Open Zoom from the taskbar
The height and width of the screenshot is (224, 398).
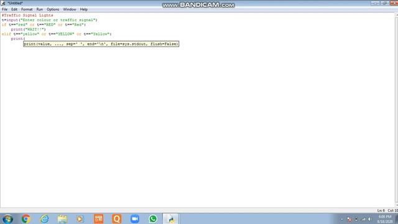(135, 219)
